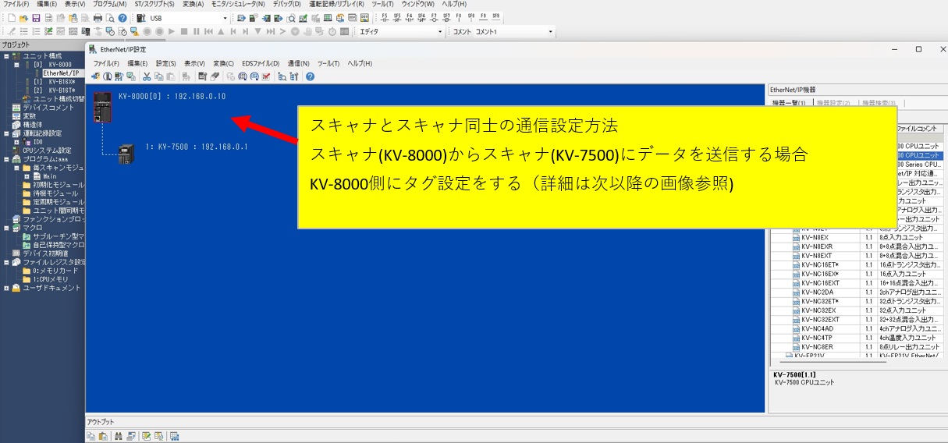The height and width of the screenshot is (443, 948).
Task: Click the blue Help icon in main toolbar
Action: click(x=122, y=17)
